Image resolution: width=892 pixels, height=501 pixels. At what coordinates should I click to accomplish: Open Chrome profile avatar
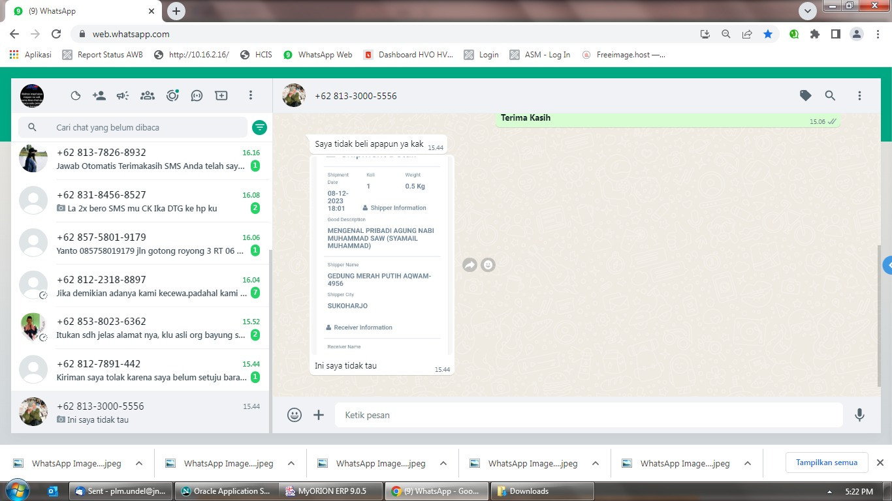click(x=857, y=34)
